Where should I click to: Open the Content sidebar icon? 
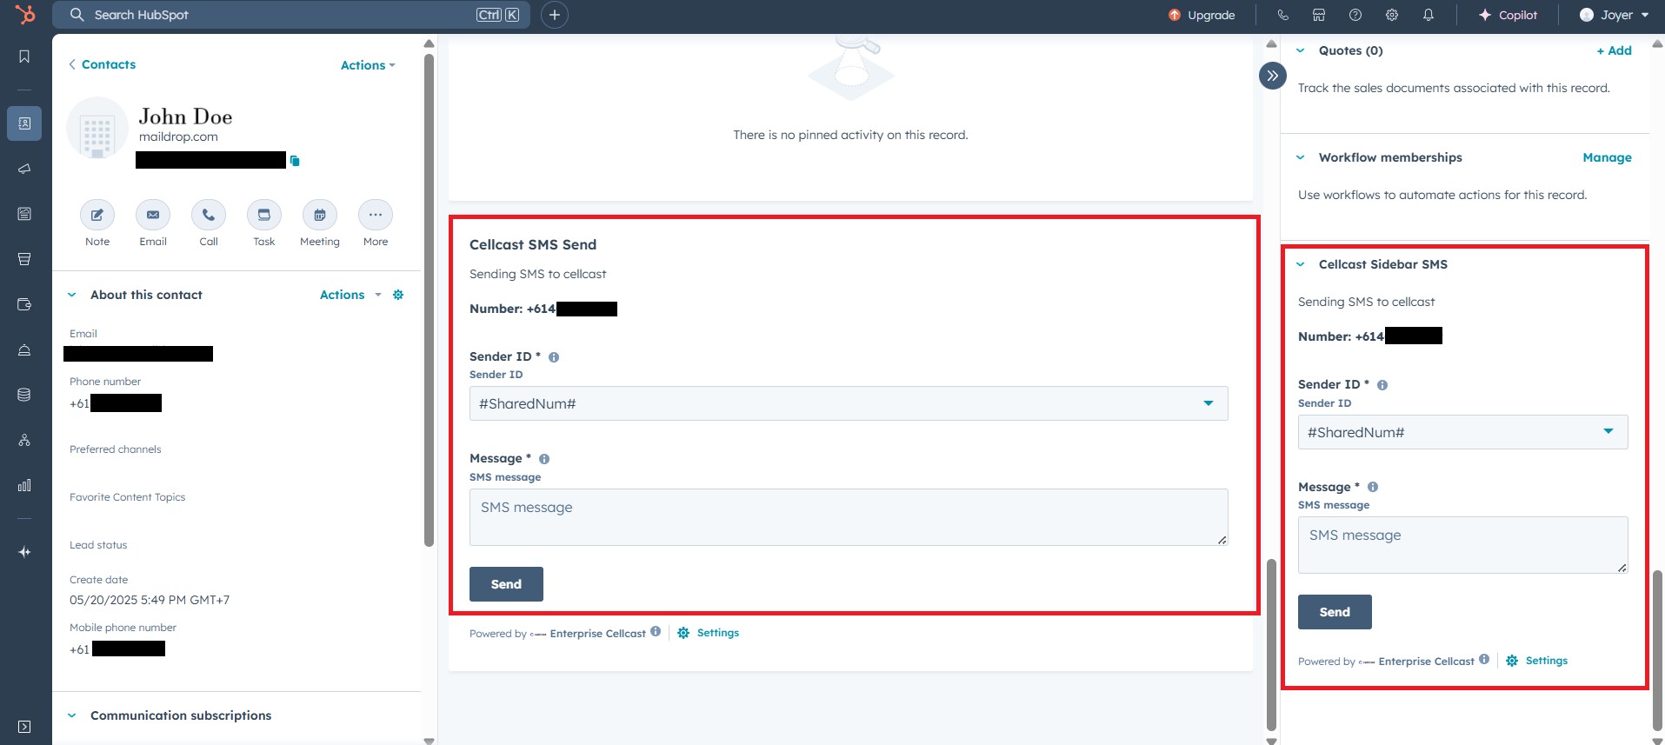pyautogui.click(x=24, y=214)
